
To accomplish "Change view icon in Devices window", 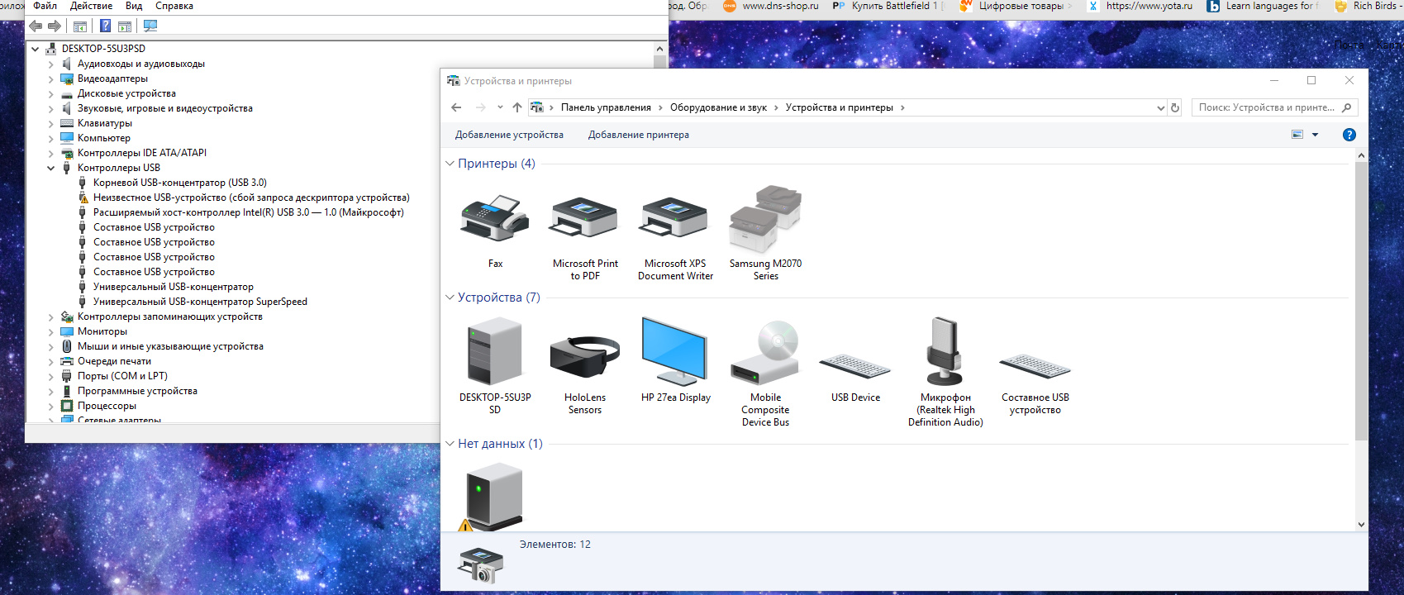I will 1297,135.
